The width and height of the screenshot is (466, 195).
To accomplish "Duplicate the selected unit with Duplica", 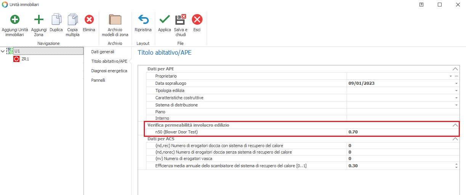I will click(x=56, y=20).
